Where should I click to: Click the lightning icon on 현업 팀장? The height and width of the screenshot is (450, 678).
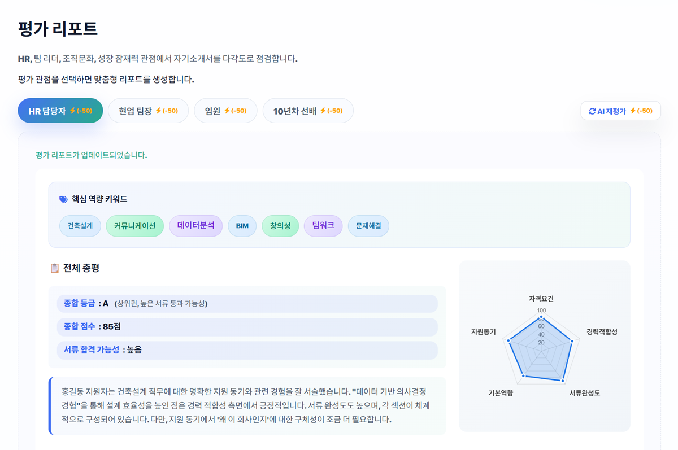158,111
